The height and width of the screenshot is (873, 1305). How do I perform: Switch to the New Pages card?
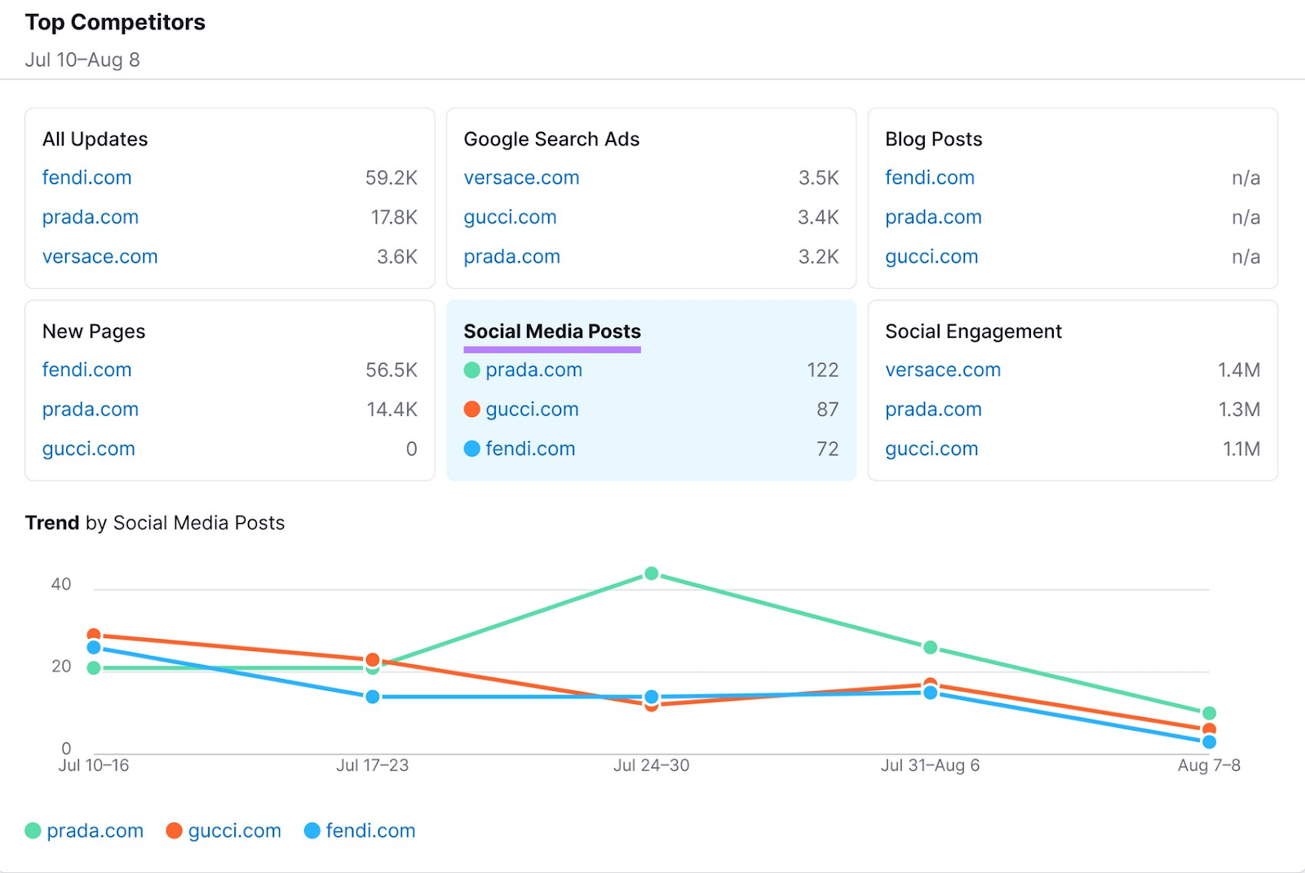(94, 331)
